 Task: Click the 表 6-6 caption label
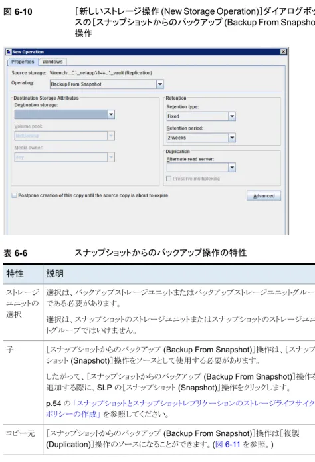pyautogui.click(x=15, y=253)
